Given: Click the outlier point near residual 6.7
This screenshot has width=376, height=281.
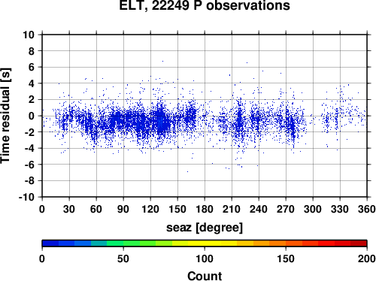Looking at the screenshot, I should pos(162,61).
